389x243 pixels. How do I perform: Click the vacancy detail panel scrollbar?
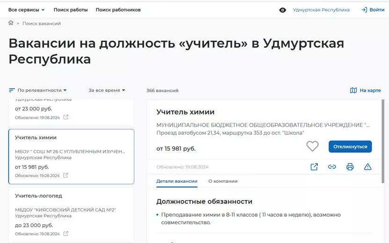(383, 140)
